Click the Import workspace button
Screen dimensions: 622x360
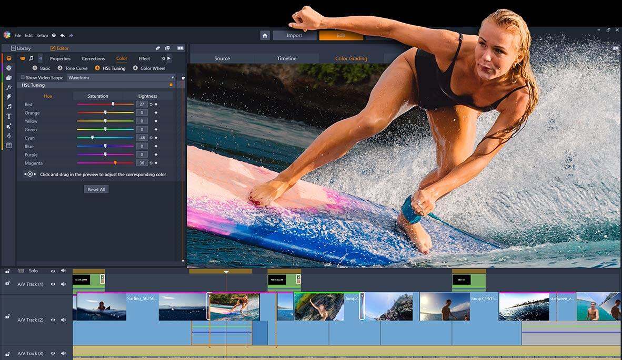294,36
